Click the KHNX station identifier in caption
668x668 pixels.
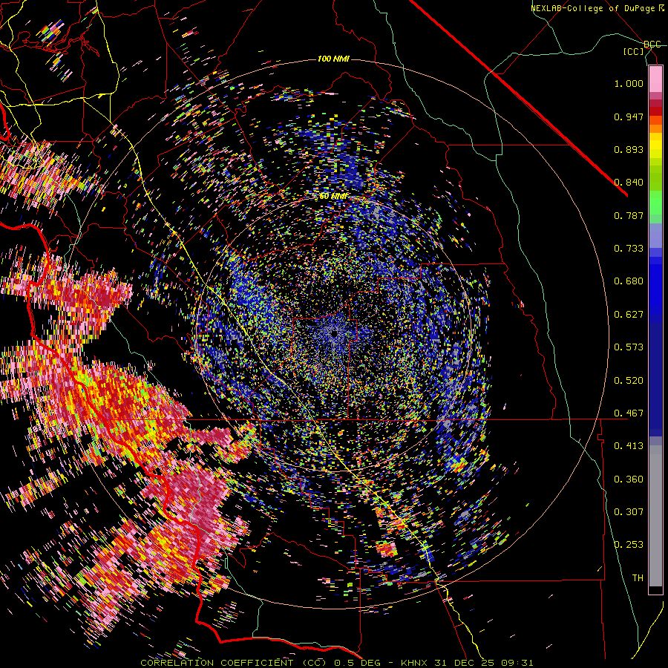pyautogui.click(x=416, y=663)
